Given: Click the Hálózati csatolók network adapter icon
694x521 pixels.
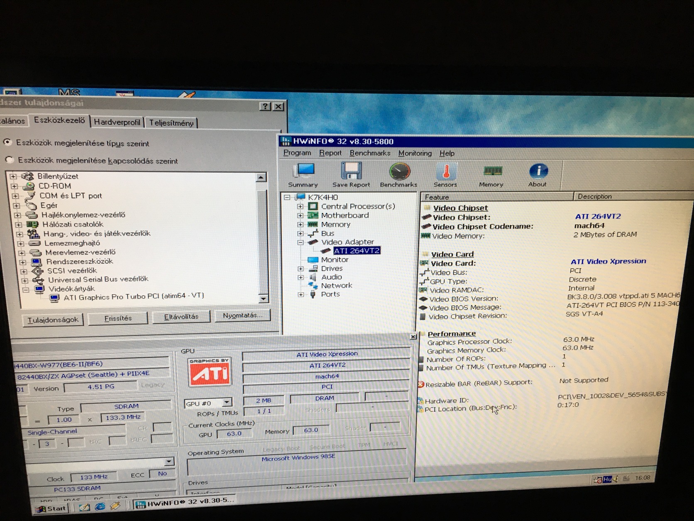Looking at the screenshot, I should click(32, 224).
